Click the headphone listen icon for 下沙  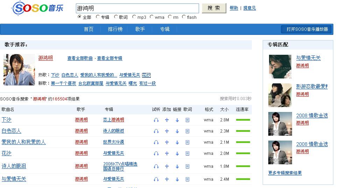click(x=156, y=120)
